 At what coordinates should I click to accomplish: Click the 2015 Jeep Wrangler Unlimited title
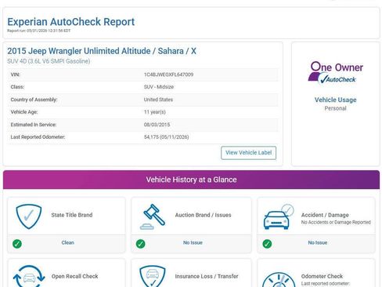[x=102, y=51]
